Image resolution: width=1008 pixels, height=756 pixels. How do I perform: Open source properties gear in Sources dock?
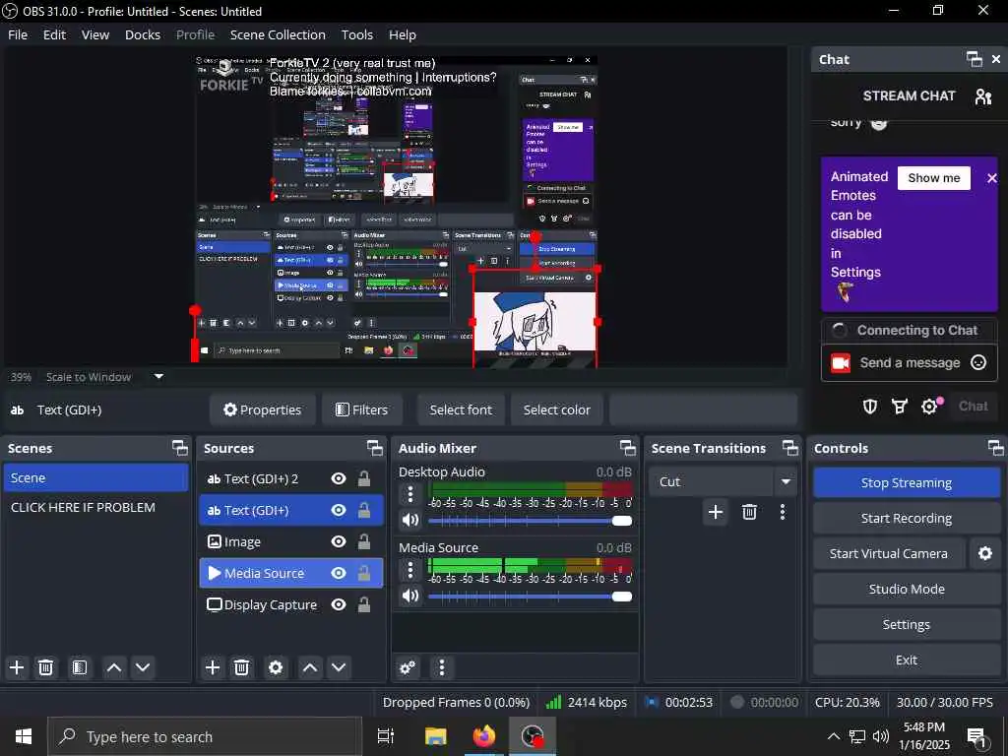pyautogui.click(x=276, y=667)
